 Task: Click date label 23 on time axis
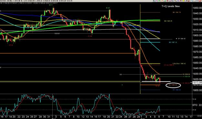click(x=23, y=117)
